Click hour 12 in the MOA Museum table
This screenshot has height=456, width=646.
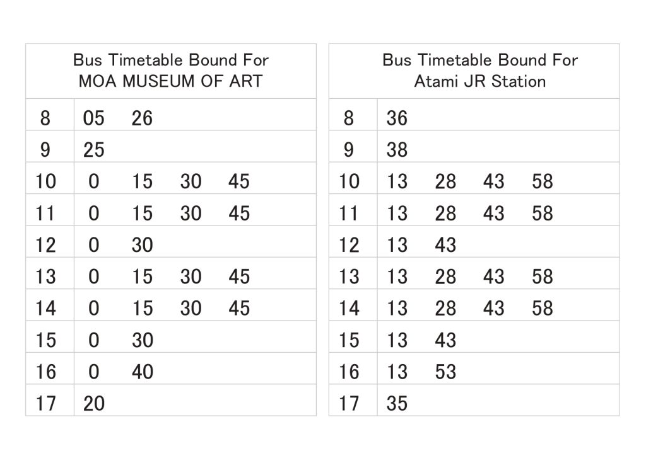pos(46,245)
